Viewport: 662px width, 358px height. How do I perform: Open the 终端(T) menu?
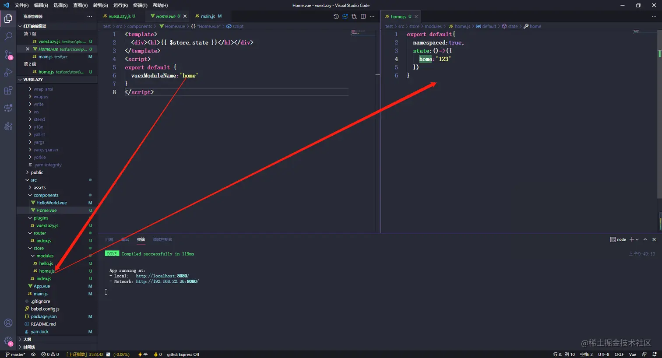click(140, 5)
